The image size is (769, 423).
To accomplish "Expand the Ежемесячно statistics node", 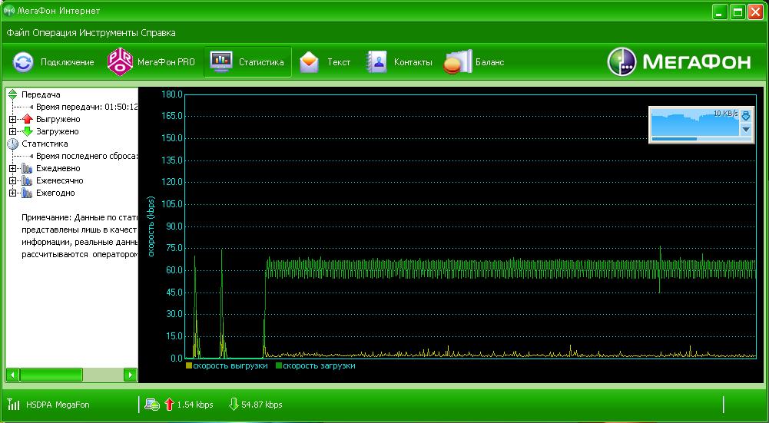I will click(x=12, y=180).
